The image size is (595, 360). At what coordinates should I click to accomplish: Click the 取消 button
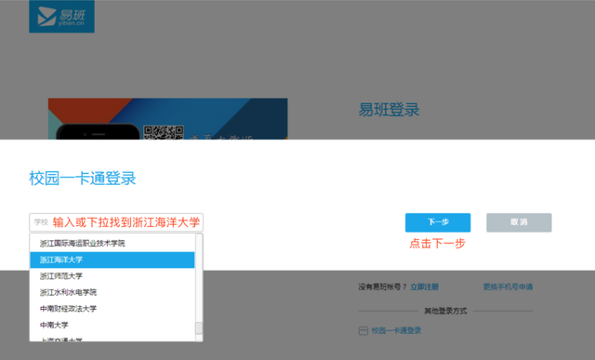coord(519,222)
